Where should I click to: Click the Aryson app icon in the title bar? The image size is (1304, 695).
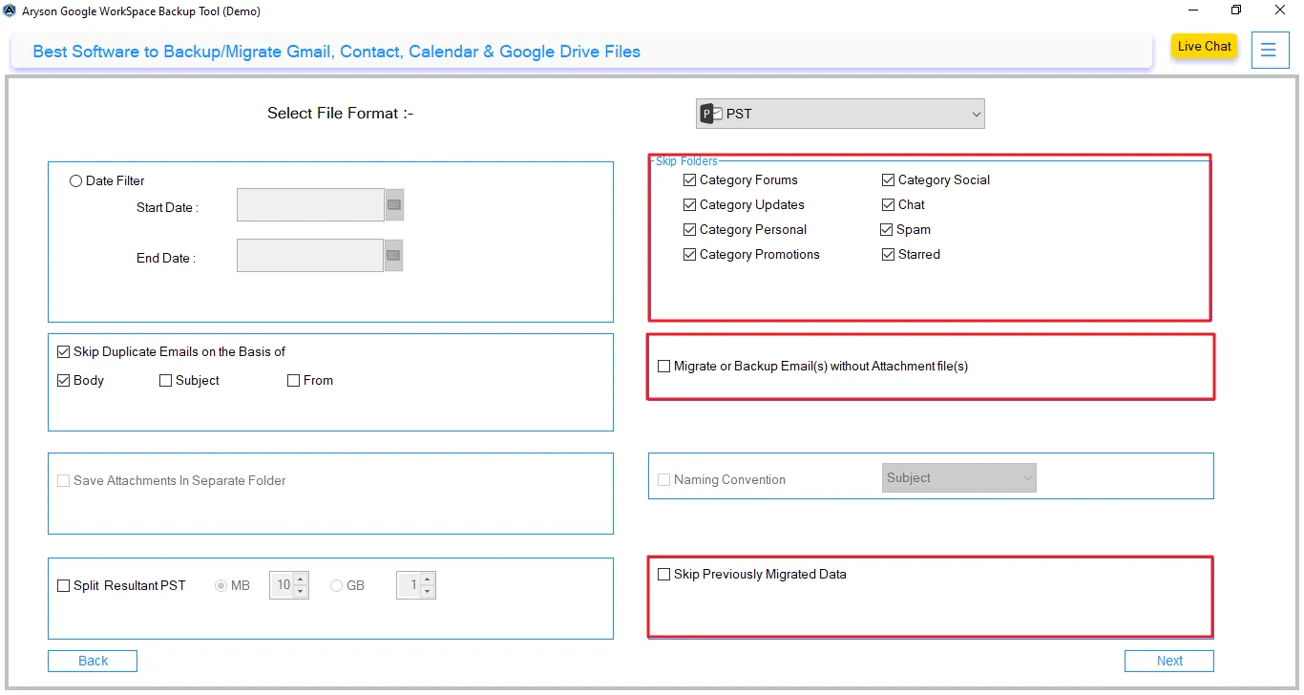pyautogui.click(x=10, y=11)
